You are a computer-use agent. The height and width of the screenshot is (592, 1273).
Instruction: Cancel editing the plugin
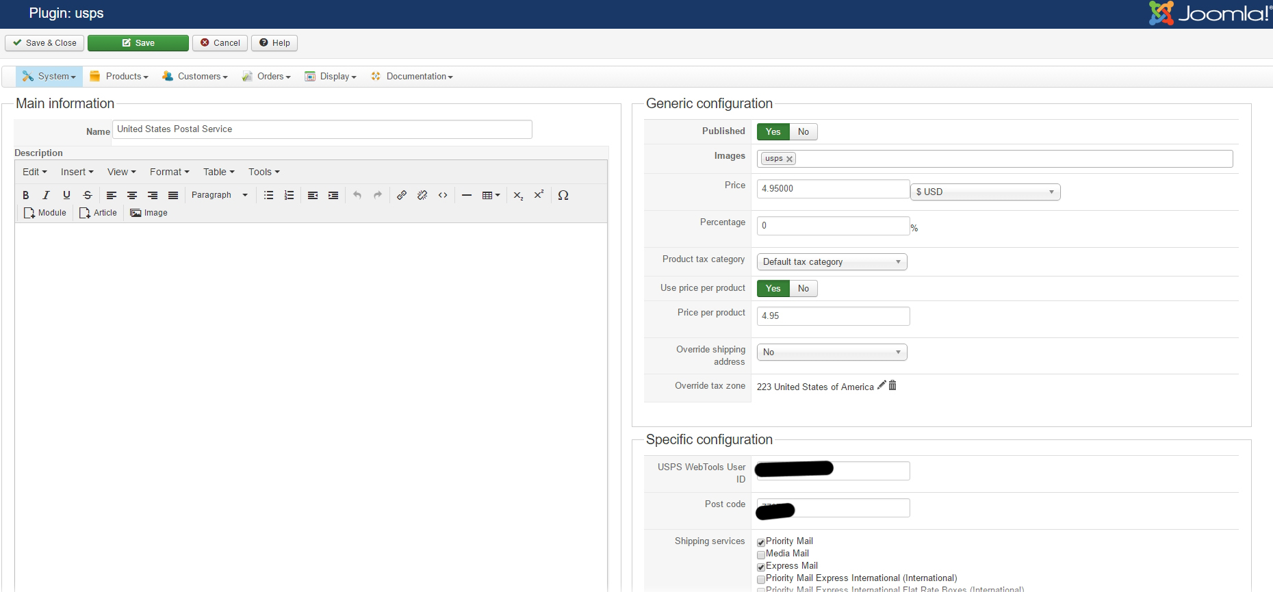coord(220,43)
